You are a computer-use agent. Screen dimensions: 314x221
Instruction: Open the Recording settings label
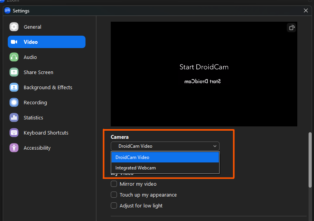(x=35, y=102)
